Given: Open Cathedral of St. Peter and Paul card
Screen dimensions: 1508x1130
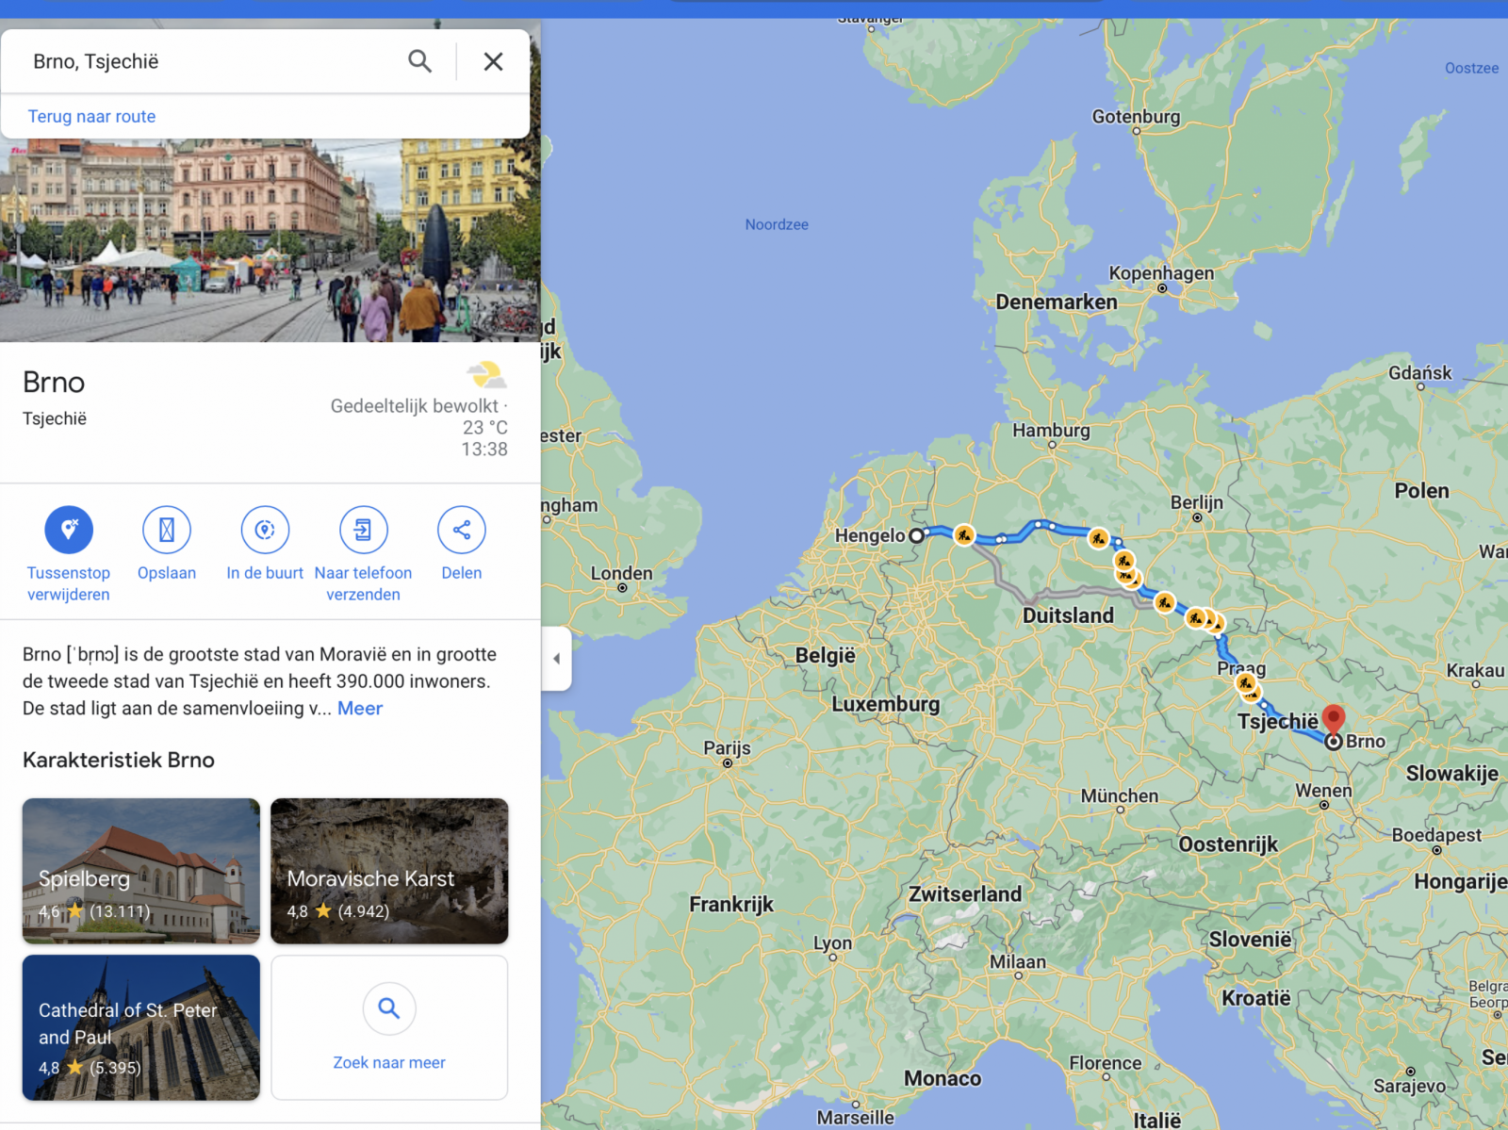Looking at the screenshot, I should click(x=141, y=1027).
